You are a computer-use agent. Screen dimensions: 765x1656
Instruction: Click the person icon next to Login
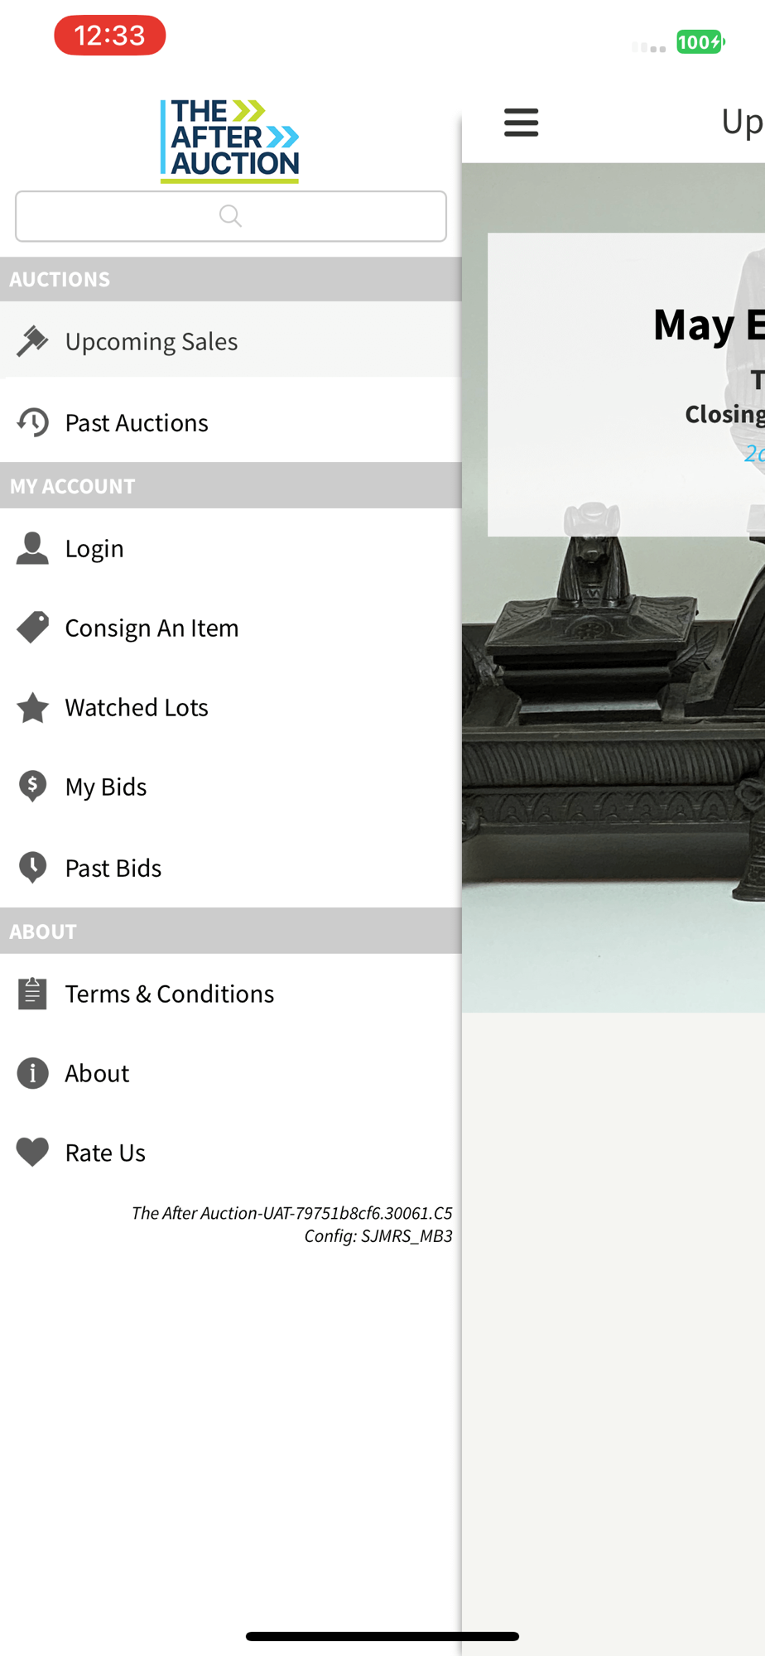click(32, 548)
